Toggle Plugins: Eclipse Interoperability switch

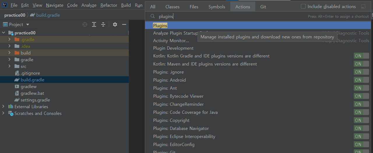pos(361,136)
